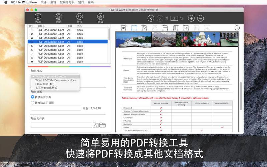The height and width of the screenshot is (167, 267).
Task: Click the 状态 column header
Action: click(x=79, y=26)
